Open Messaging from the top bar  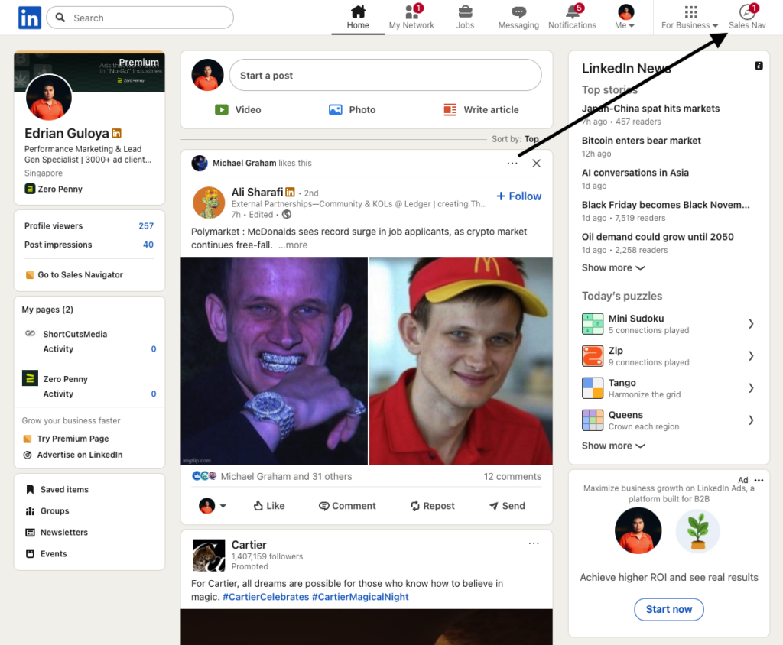[x=518, y=13]
